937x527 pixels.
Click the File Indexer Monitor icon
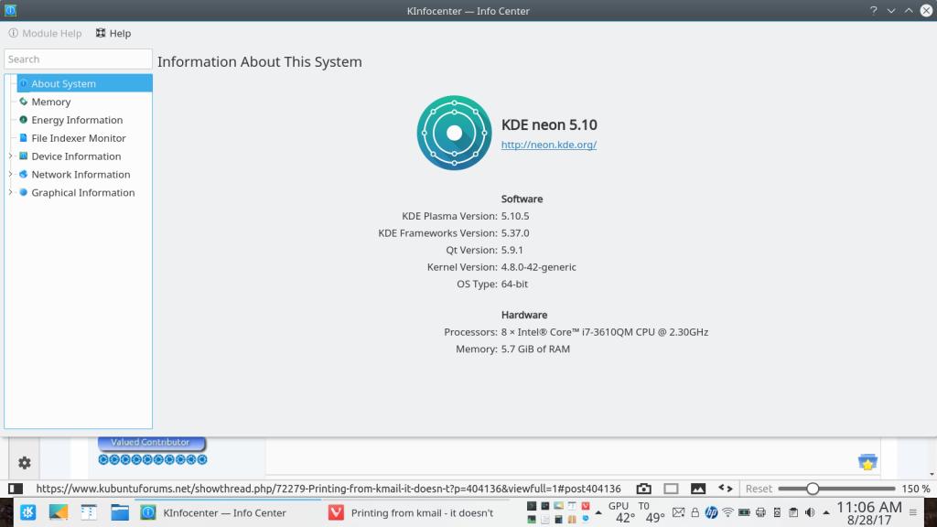pos(24,138)
